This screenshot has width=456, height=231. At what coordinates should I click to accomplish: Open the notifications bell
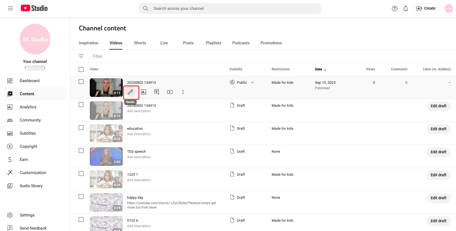coord(406,8)
